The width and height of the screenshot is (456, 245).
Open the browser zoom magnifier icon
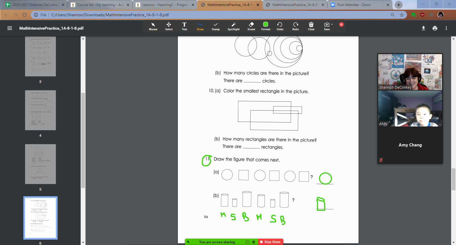(x=393, y=15)
